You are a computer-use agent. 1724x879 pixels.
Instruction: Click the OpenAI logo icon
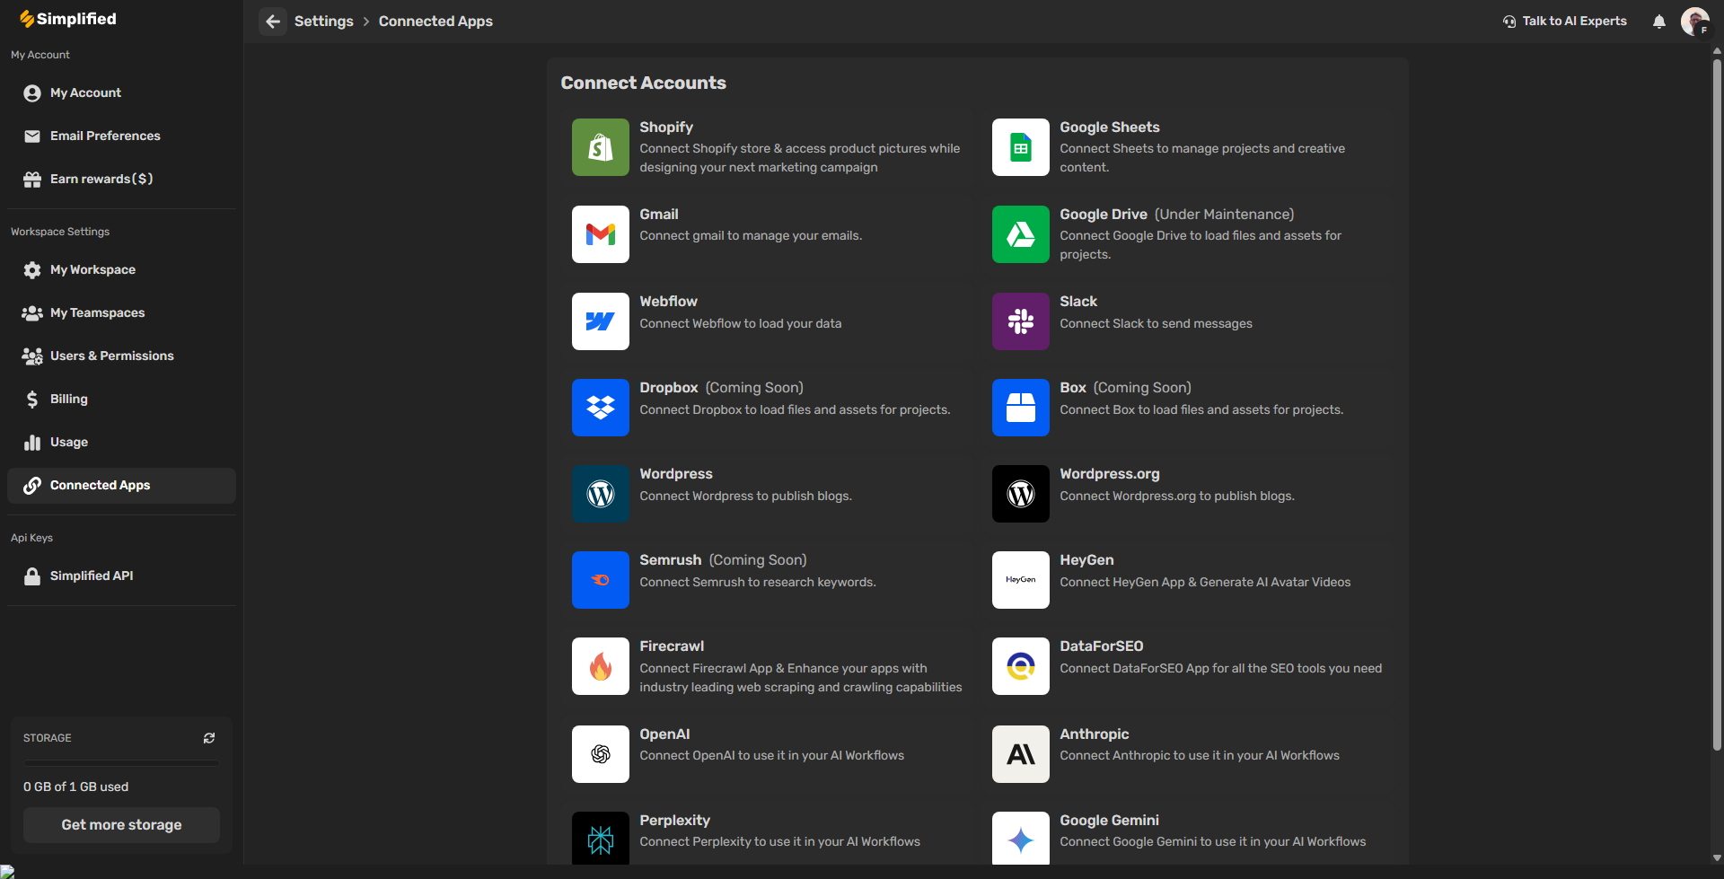click(600, 754)
